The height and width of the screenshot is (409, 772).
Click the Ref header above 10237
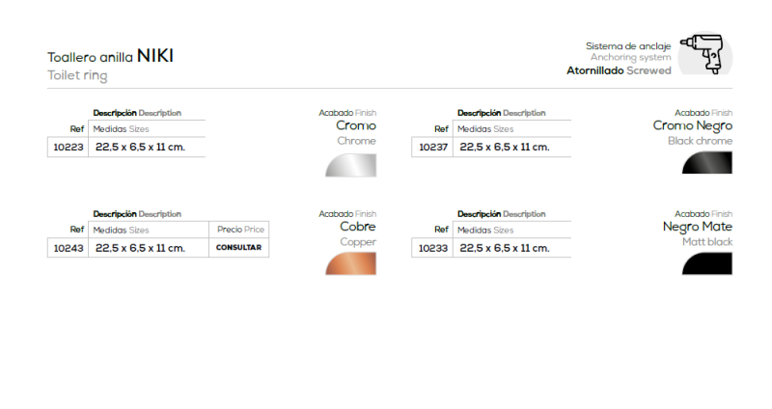[441, 129]
